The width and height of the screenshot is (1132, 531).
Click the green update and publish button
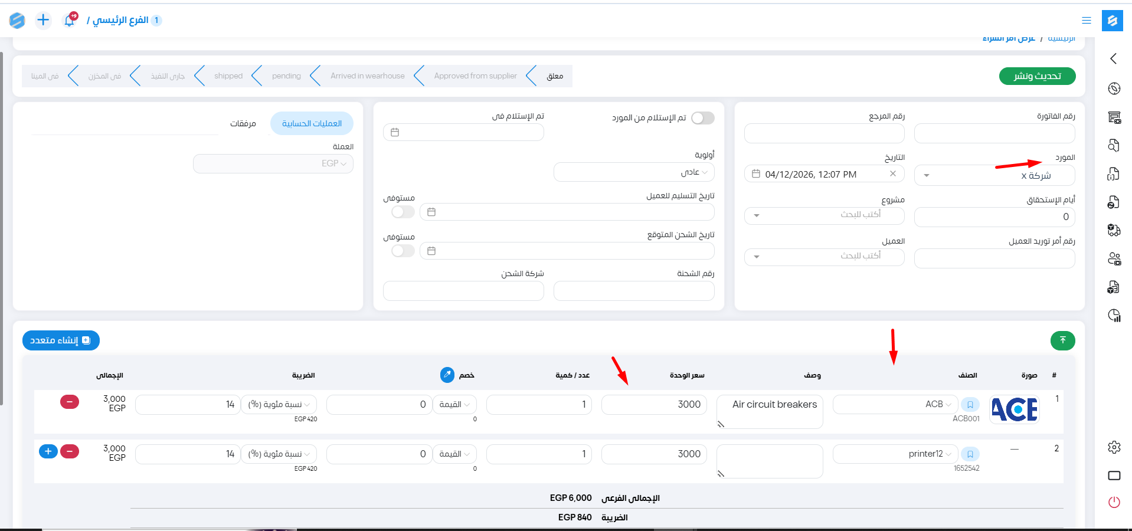point(1037,76)
